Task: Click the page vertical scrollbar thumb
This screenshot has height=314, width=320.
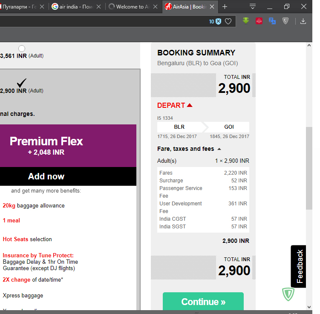Action: click(309, 170)
